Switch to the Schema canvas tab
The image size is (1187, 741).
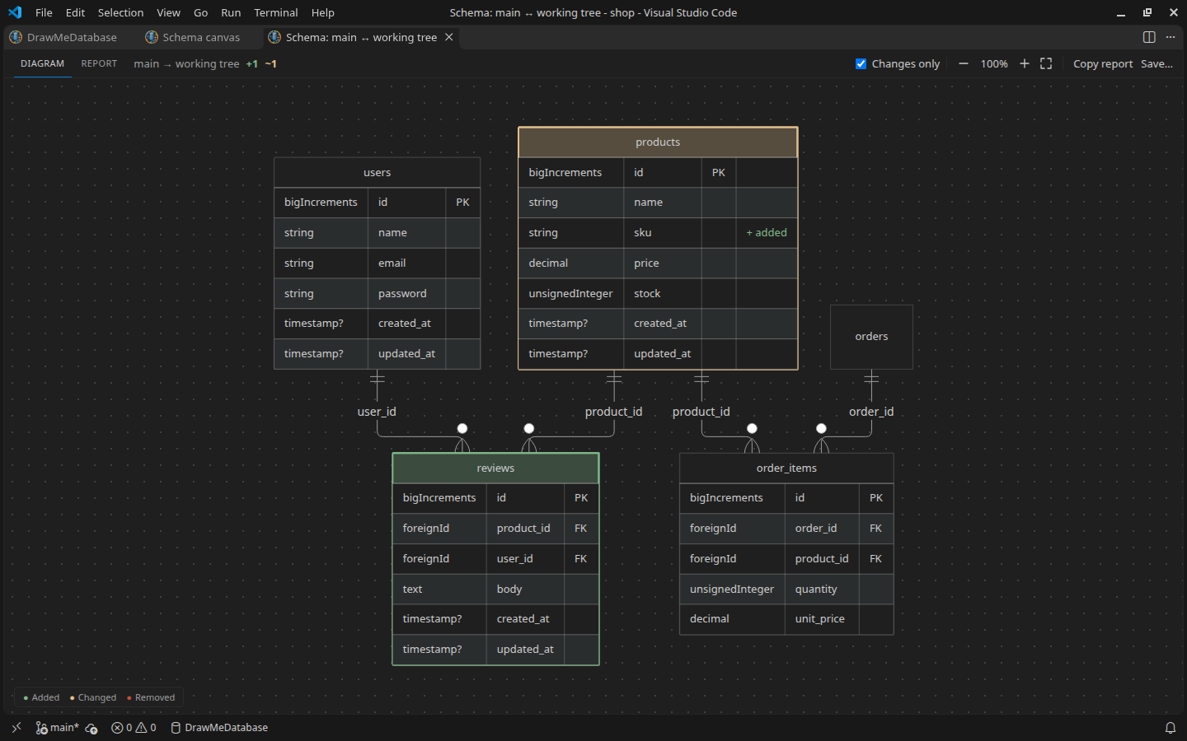(x=195, y=37)
